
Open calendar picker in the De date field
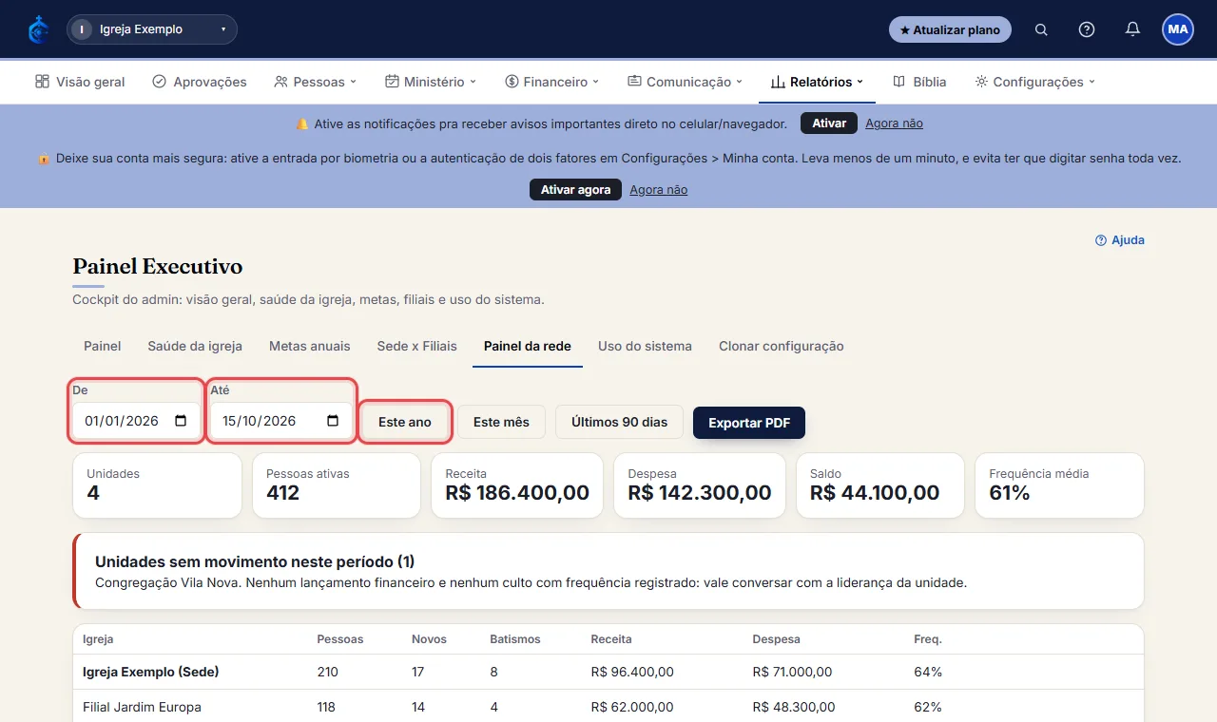coord(181,421)
